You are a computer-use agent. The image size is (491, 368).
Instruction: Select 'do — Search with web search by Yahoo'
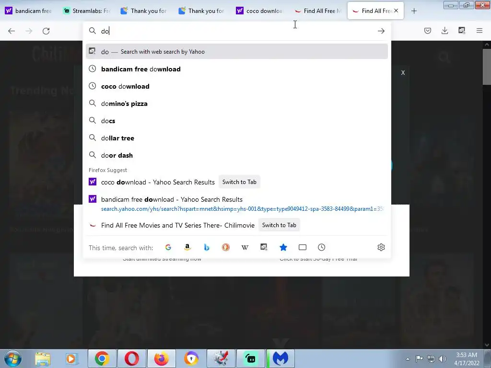tap(237, 52)
